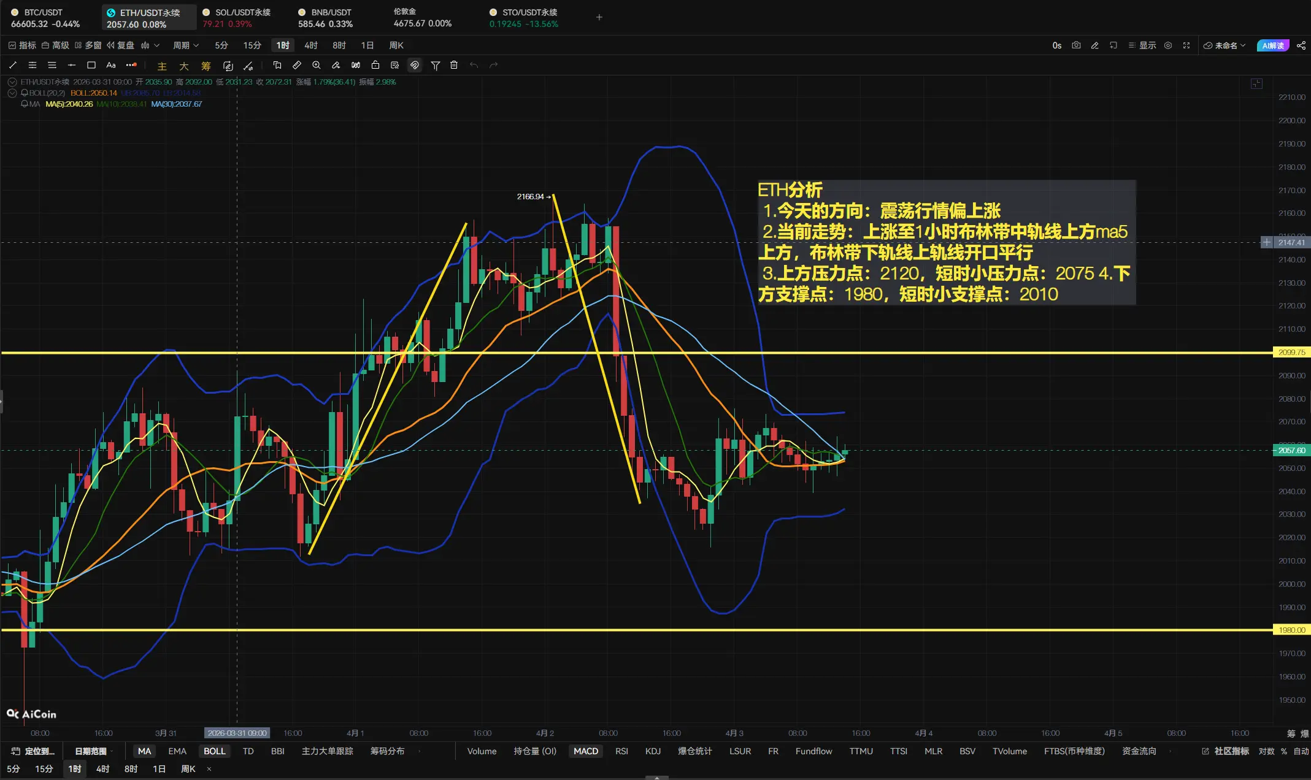Toggle the MACD indicator button
1311x780 pixels.
[x=585, y=751]
